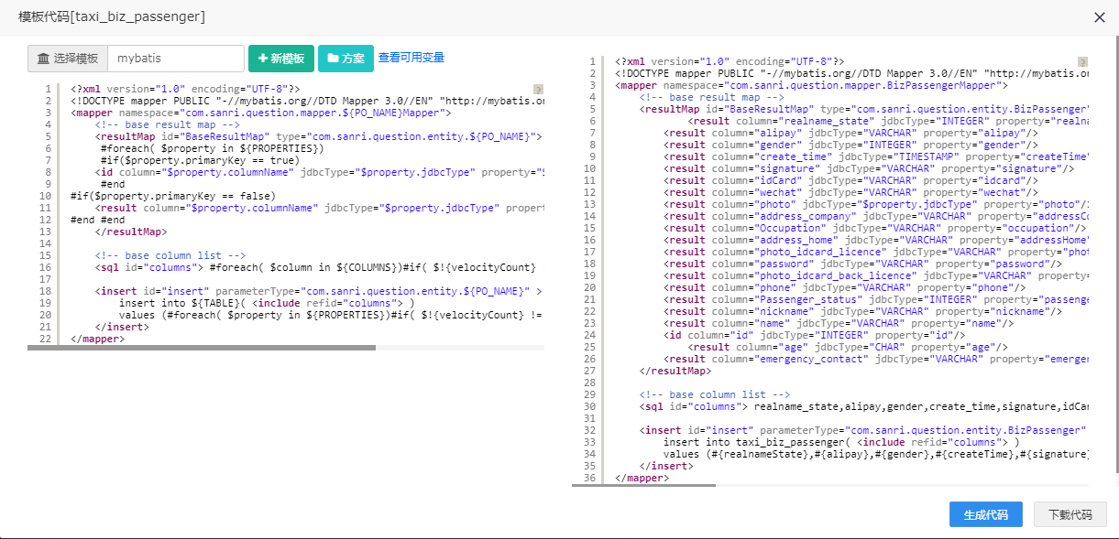Click "insert into ${TABLE}(" line in left editor
The image size is (1119, 539).
267,303
